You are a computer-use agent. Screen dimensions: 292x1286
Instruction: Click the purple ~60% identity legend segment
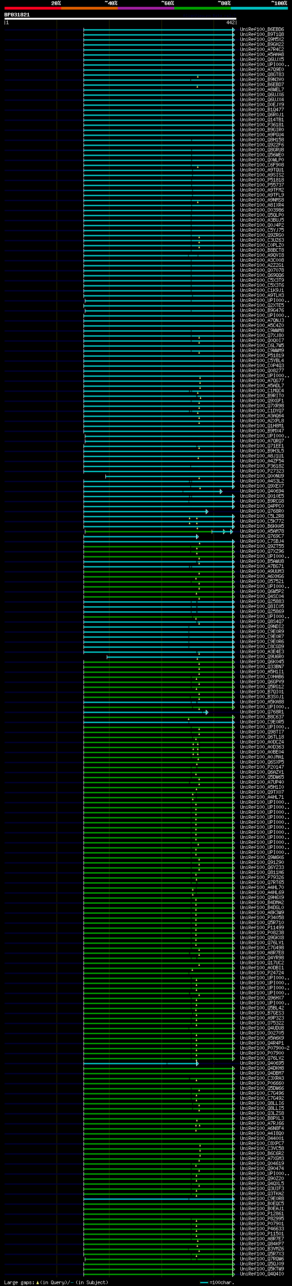coord(146,8)
